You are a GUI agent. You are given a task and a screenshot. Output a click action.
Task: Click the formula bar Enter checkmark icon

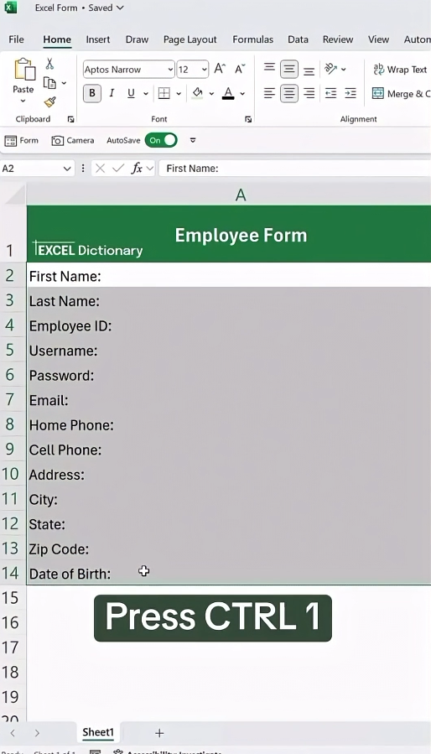[118, 169]
